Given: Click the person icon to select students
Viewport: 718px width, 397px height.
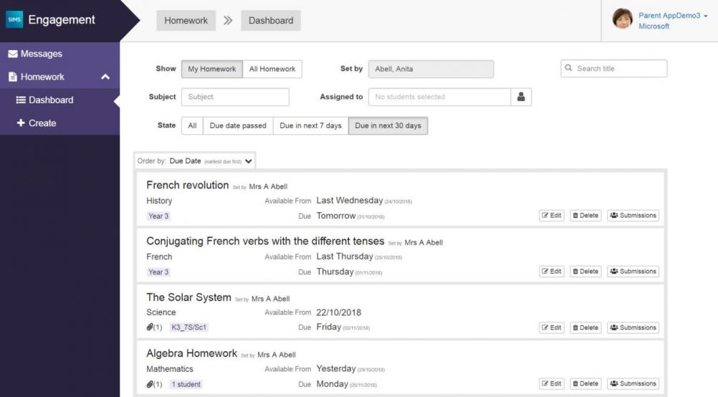Looking at the screenshot, I should pos(521,97).
